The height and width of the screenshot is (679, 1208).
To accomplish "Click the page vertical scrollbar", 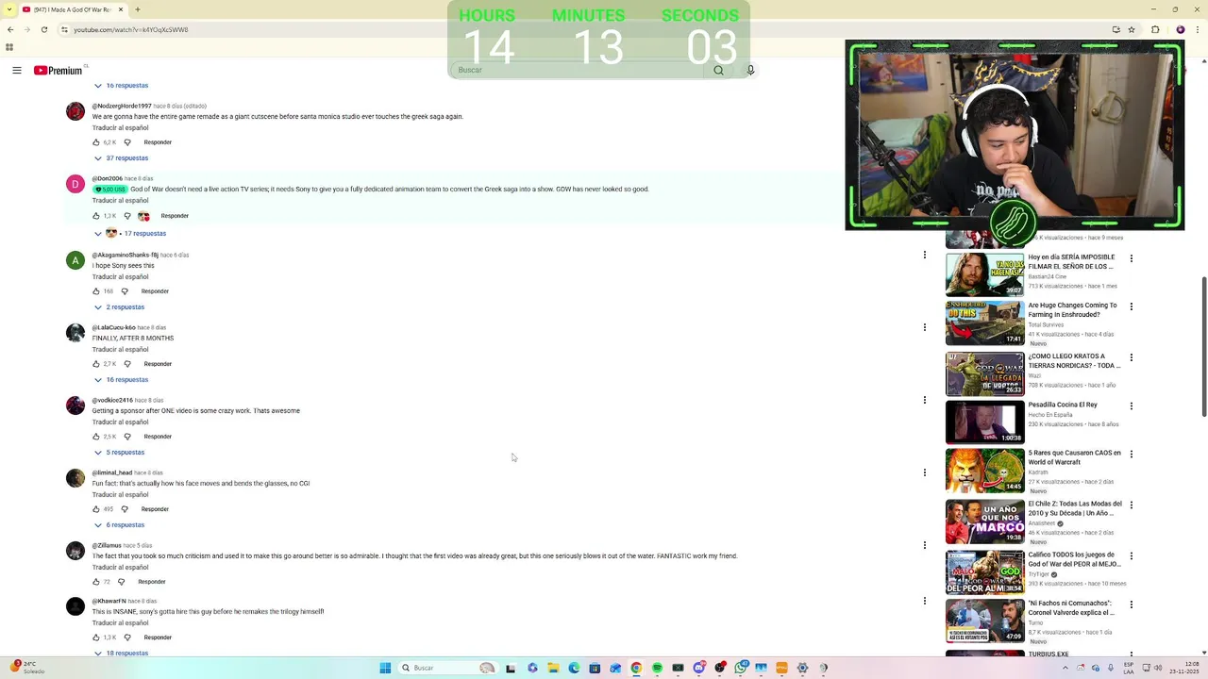I will [1203, 347].
